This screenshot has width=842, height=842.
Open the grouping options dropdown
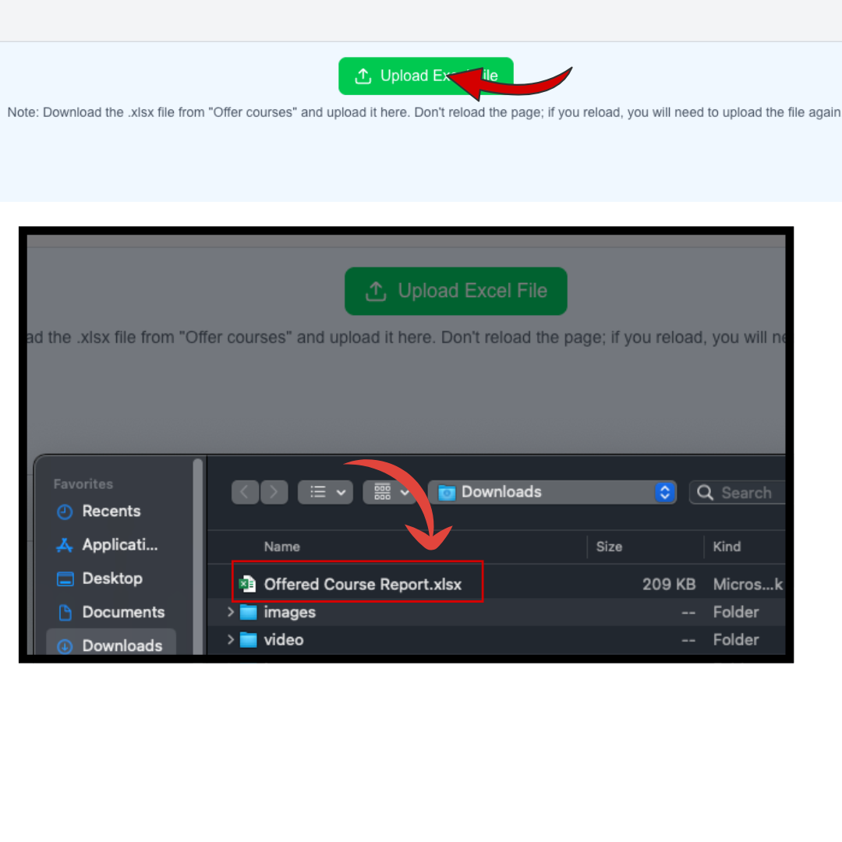coord(390,492)
